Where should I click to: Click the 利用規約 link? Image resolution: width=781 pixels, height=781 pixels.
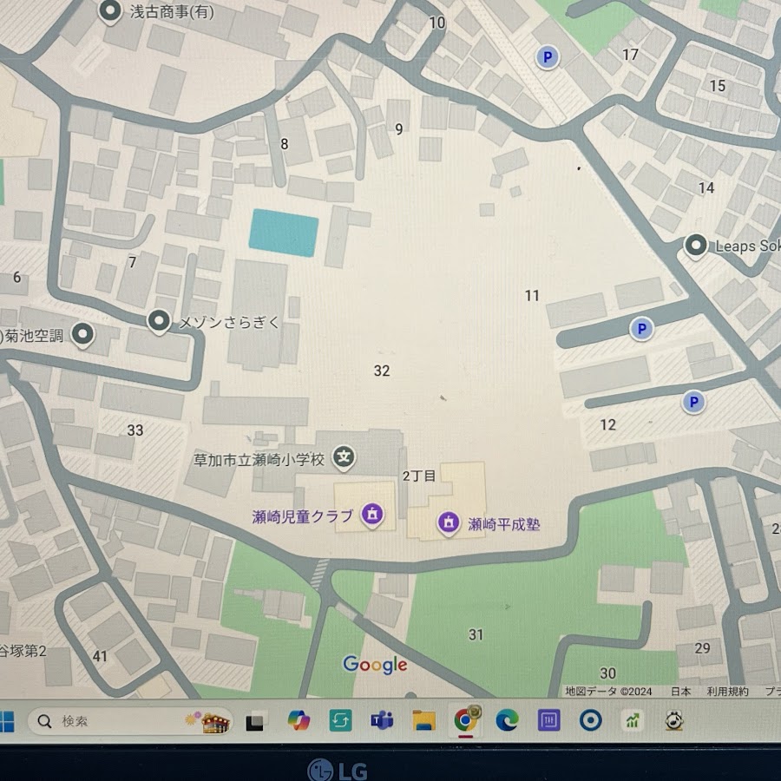coord(727,691)
